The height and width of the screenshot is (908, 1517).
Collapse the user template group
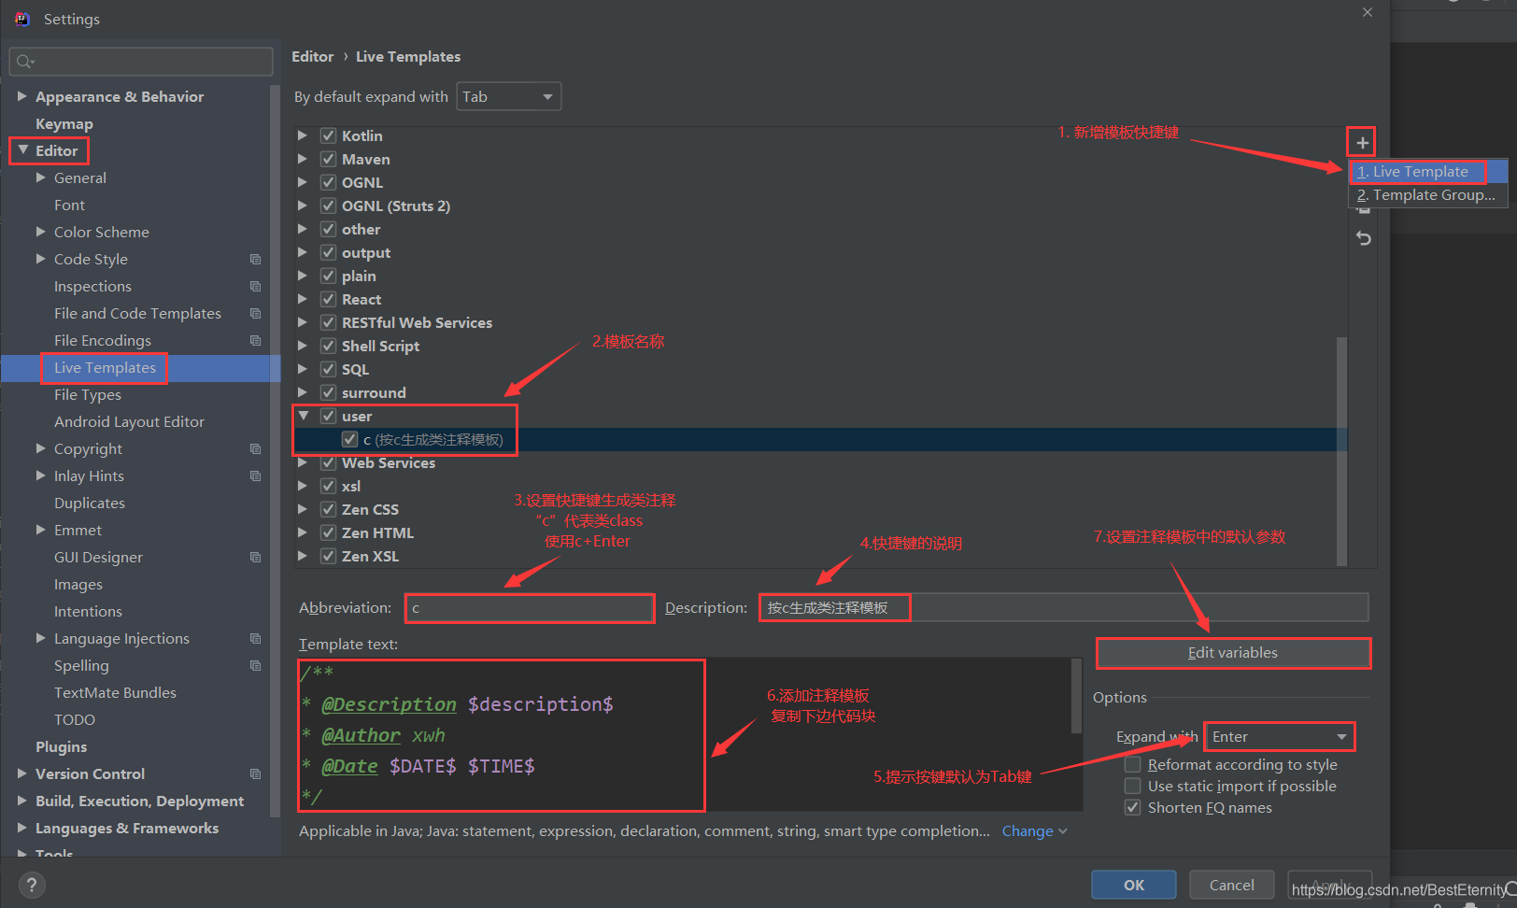[304, 416]
